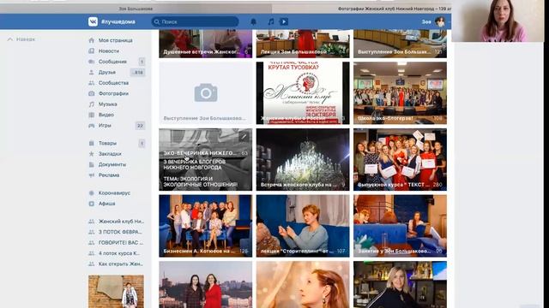The height and width of the screenshot is (308, 549).
Task: Click the Товары sidebar icon
Action: coord(92,143)
